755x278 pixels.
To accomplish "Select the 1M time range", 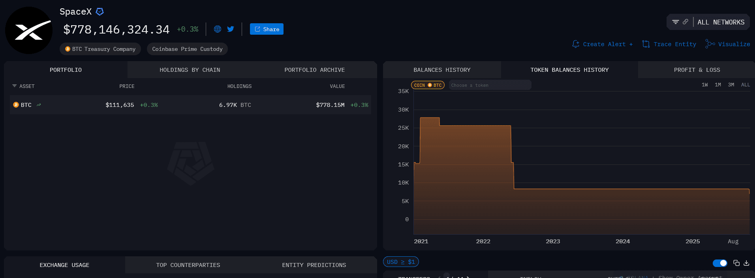I will pos(718,85).
